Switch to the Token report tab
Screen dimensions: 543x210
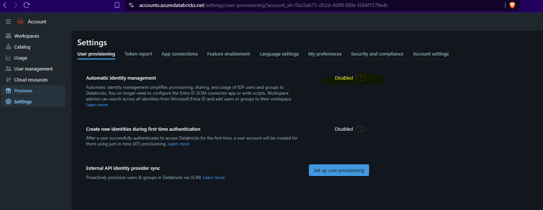pos(138,54)
